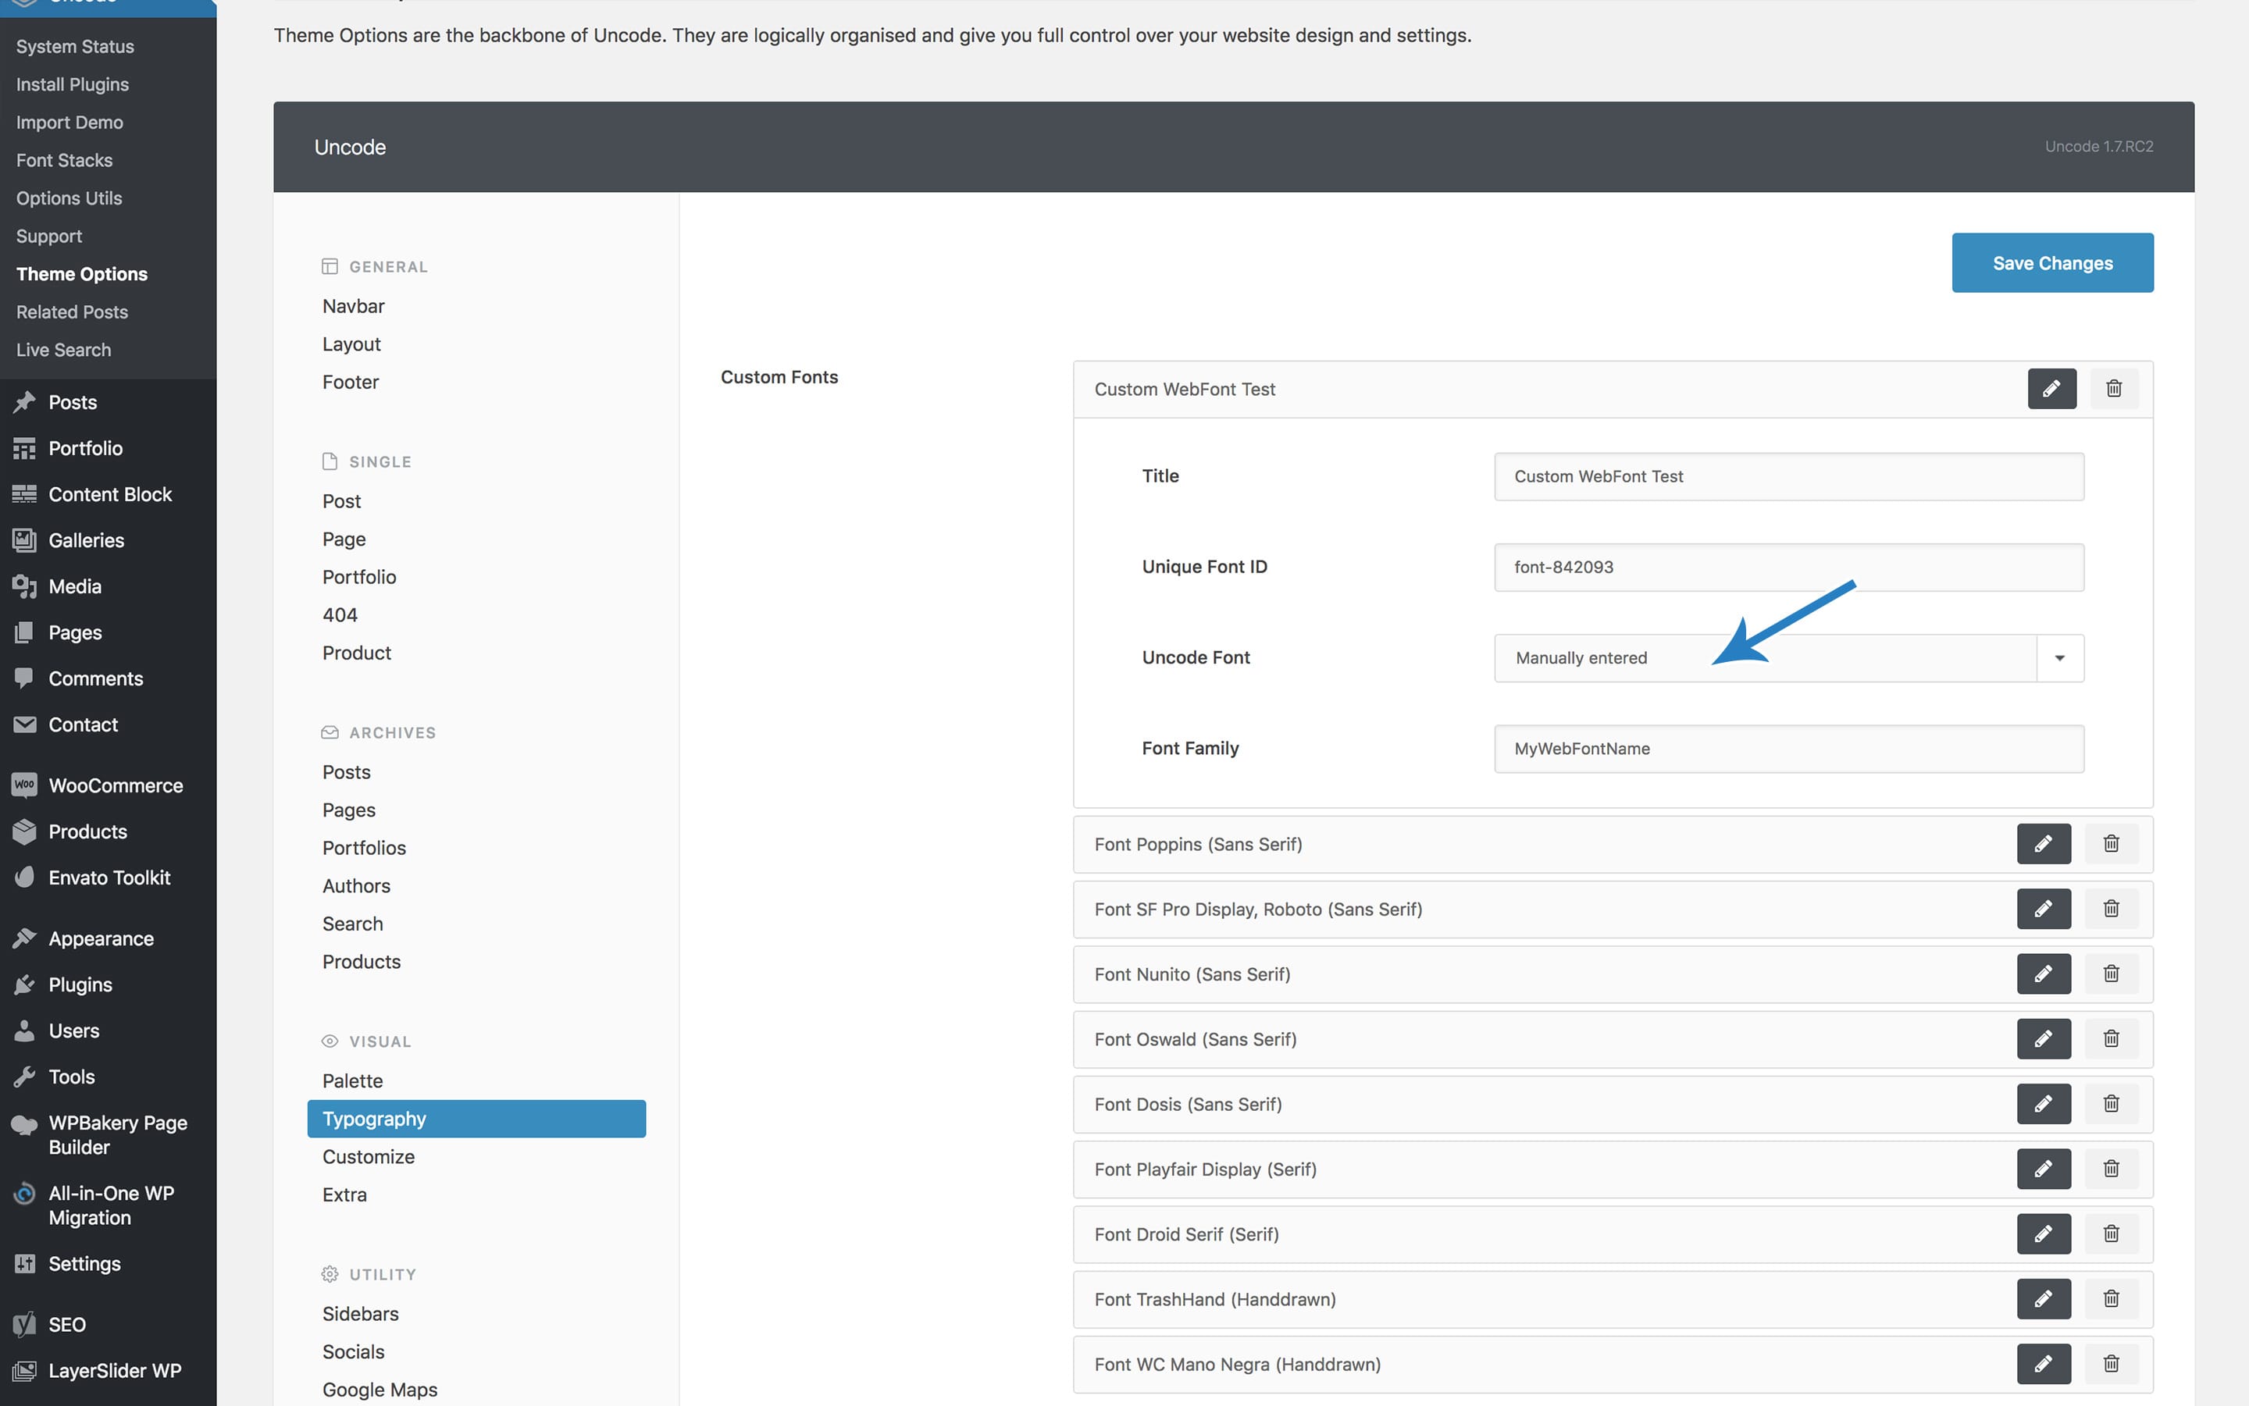Open the Navbar general settings
Viewport: 2249px width, 1406px height.
354,306
